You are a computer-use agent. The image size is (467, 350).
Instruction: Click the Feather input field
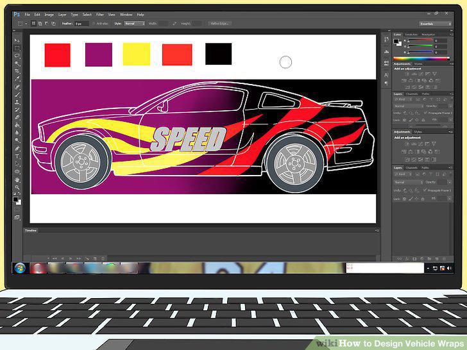click(81, 24)
